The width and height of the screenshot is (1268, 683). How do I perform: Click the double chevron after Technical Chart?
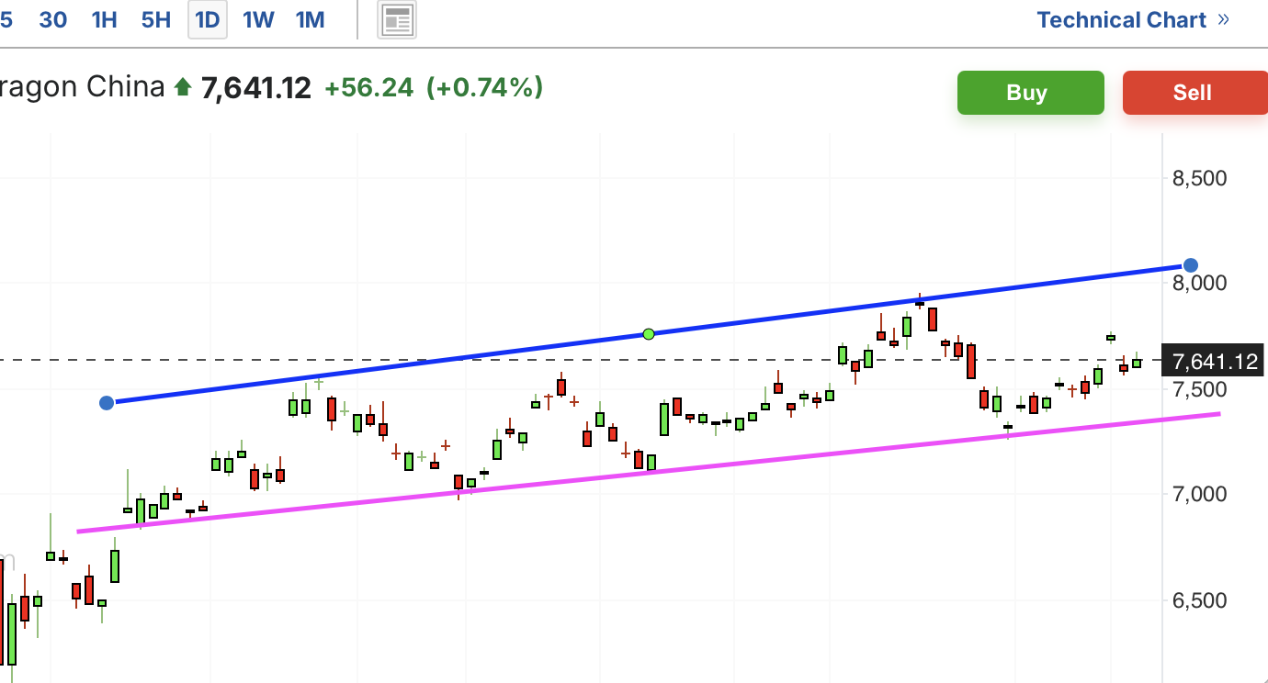[x=1223, y=19]
